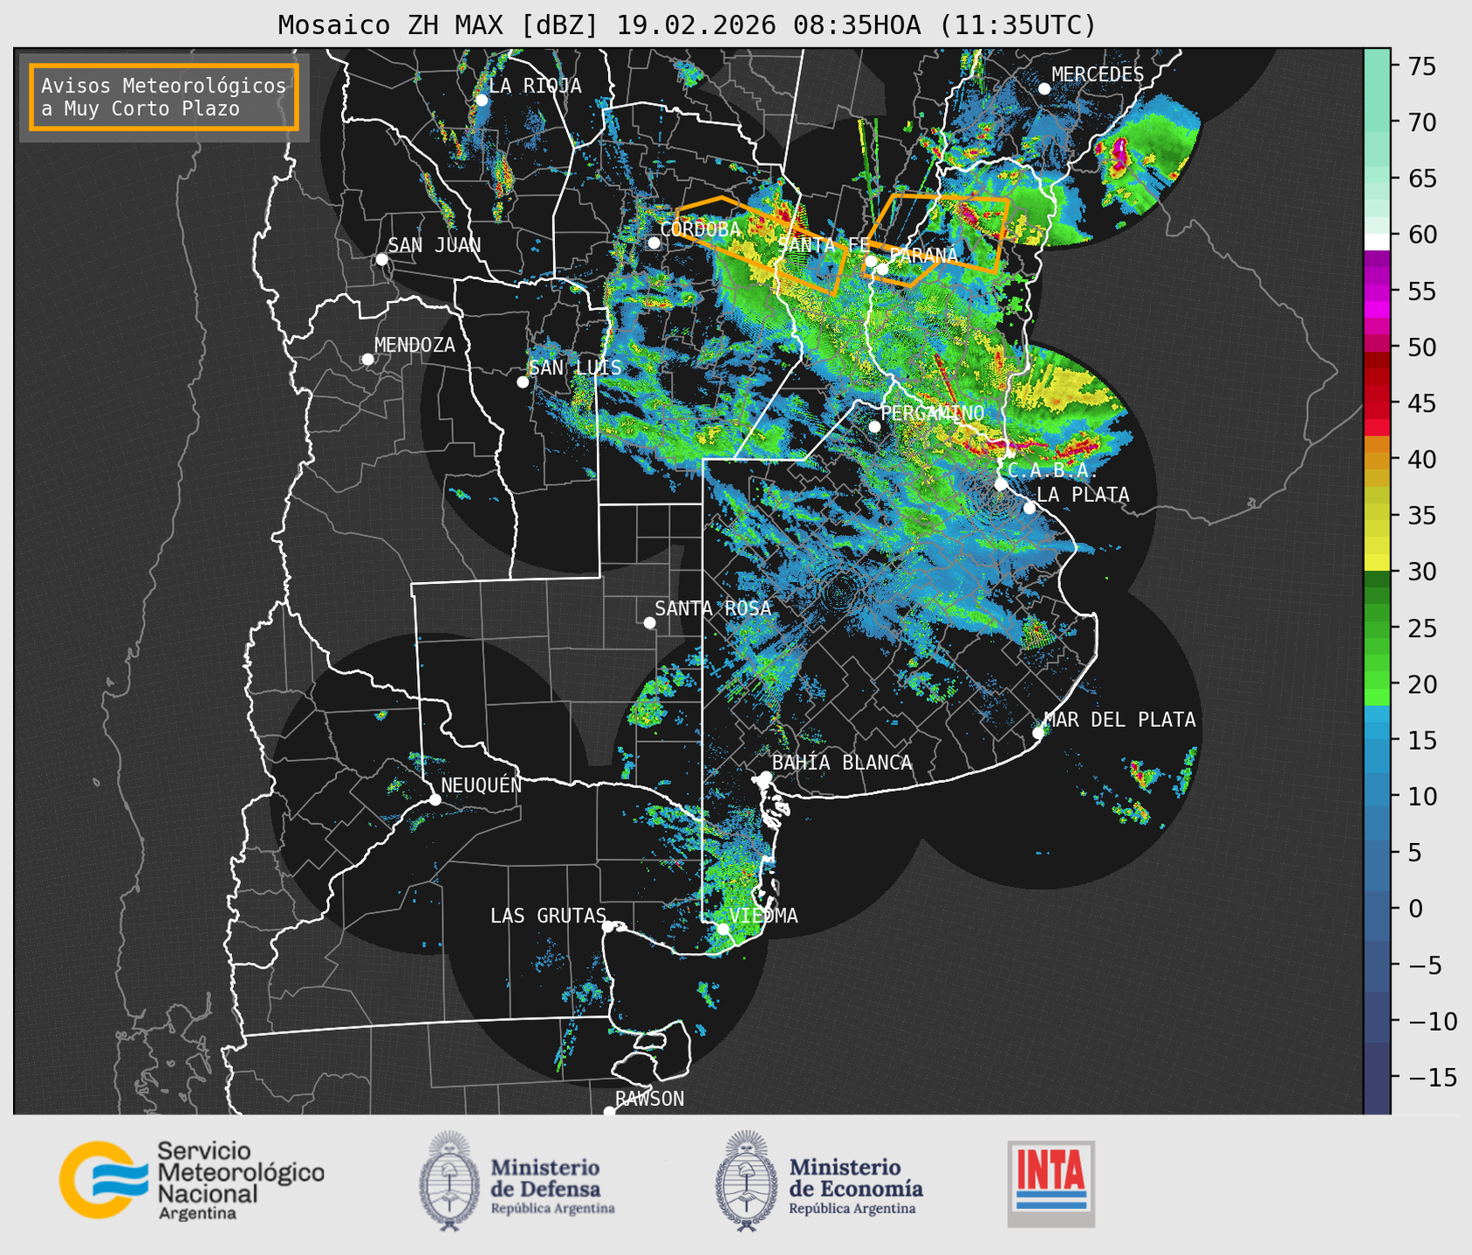
Task: Click the Avisos Meteorológicos a Muy Corto Plazo box
Action: coord(164,97)
